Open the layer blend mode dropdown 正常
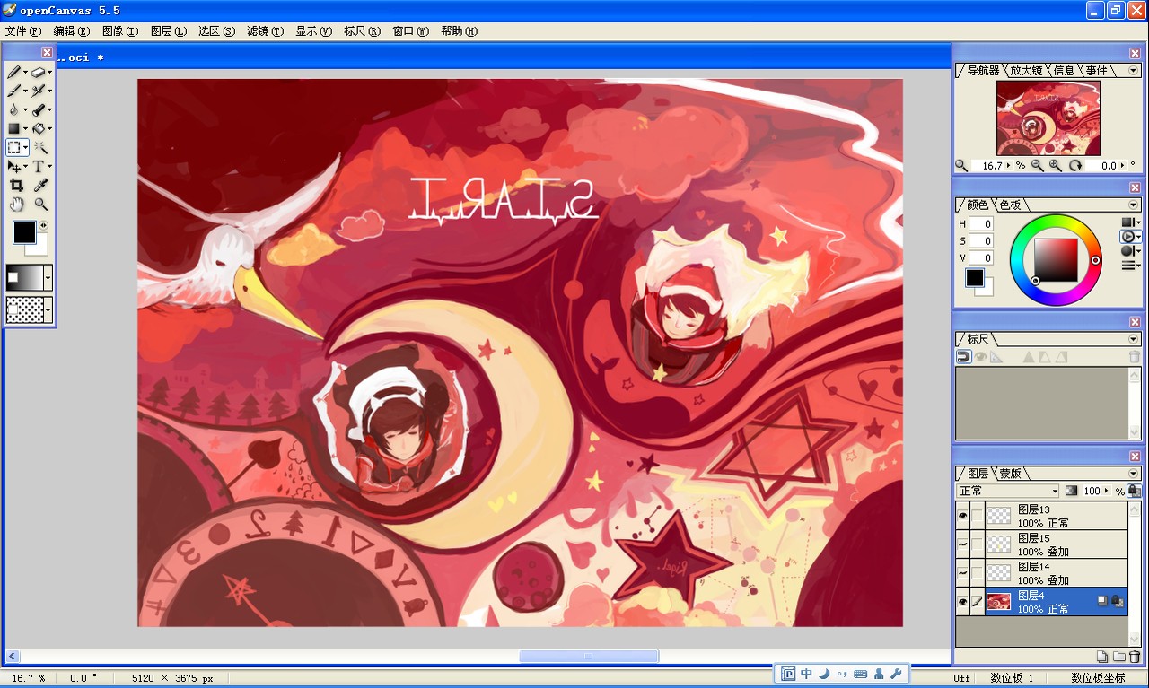Viewport: 1149px width, 688px height. click(1008, 491)
